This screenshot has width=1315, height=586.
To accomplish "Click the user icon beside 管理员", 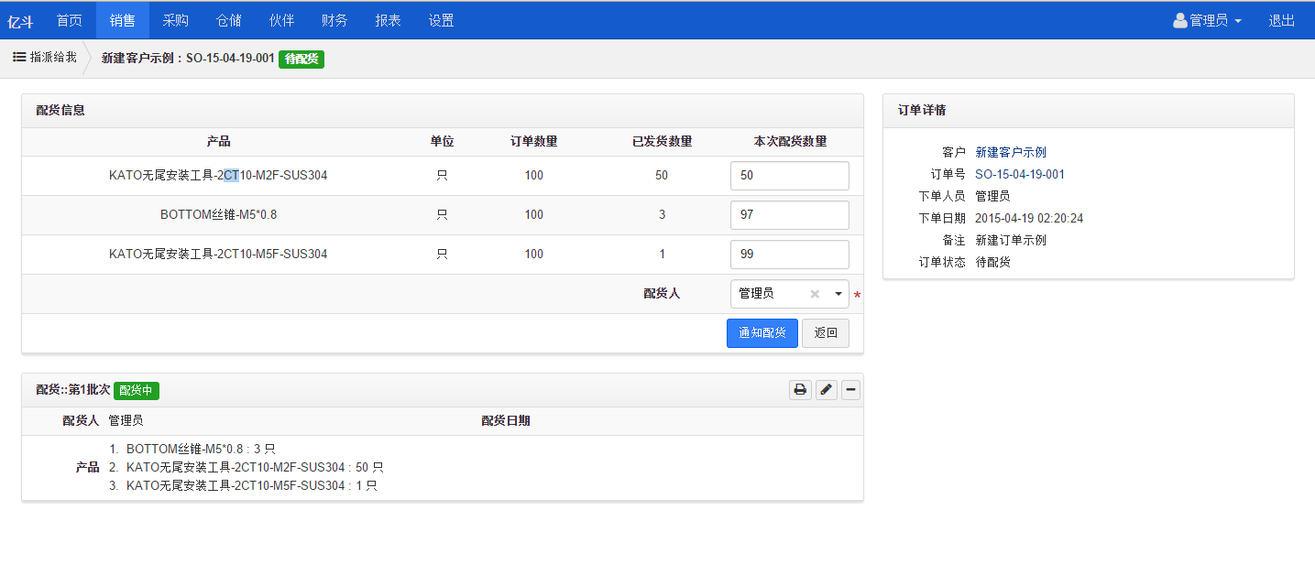I will coord(1179,20).
